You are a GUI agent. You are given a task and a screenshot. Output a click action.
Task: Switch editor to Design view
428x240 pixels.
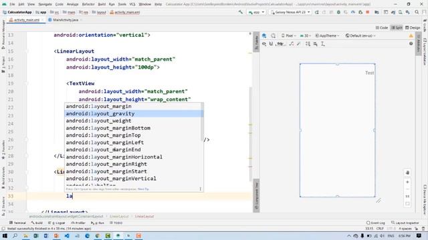(413, 28)
